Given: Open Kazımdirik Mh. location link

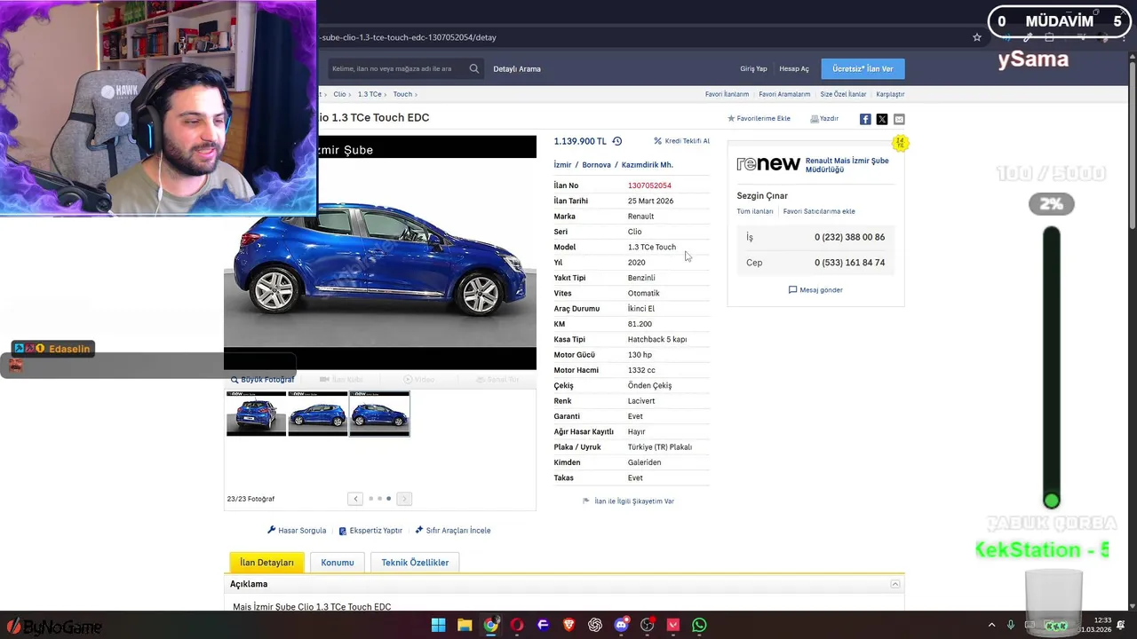Looking at the screenshot, I should pos(647,165).
